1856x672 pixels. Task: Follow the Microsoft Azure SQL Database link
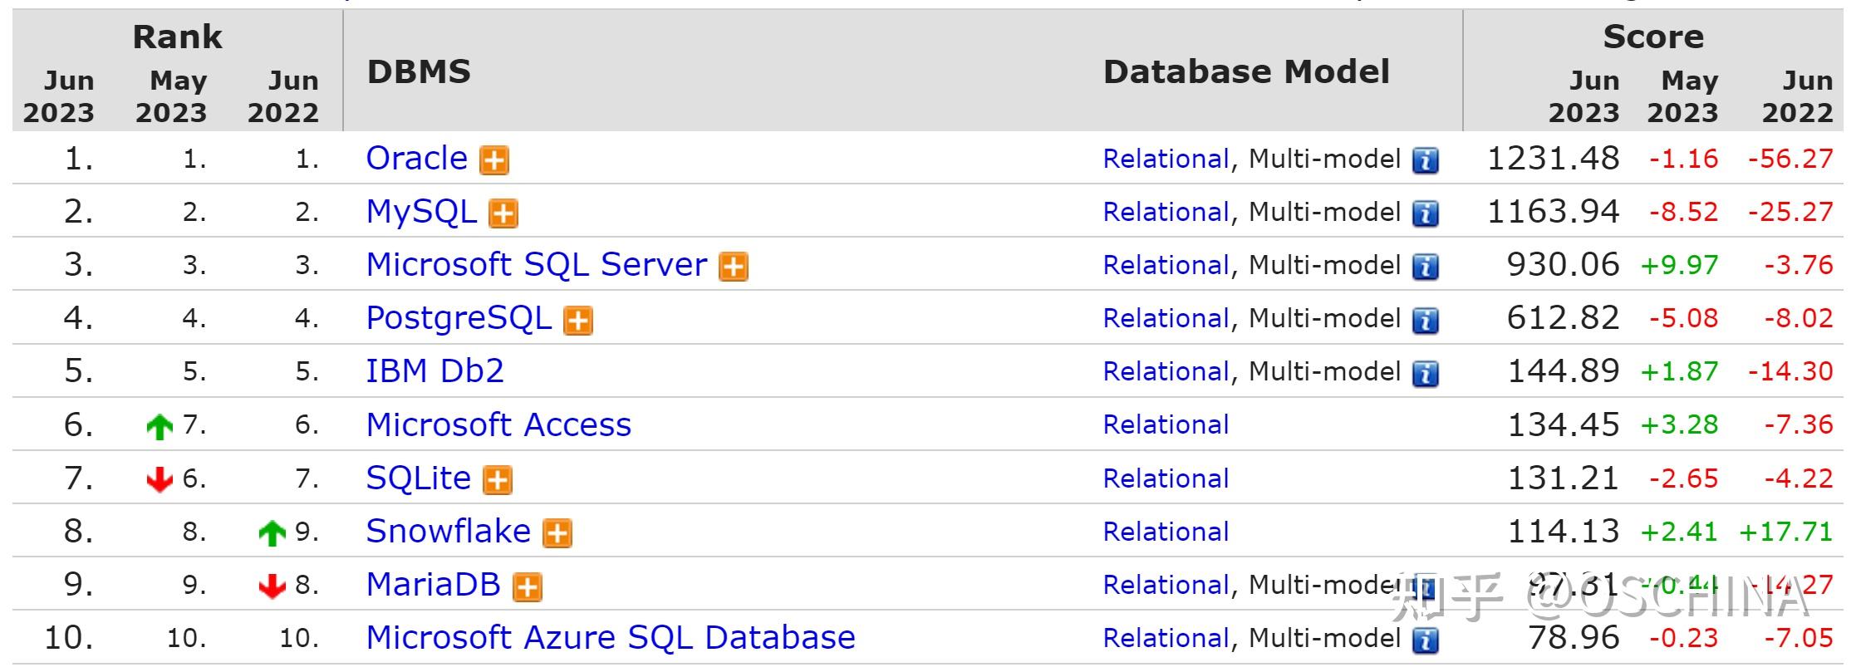point(611,637)
